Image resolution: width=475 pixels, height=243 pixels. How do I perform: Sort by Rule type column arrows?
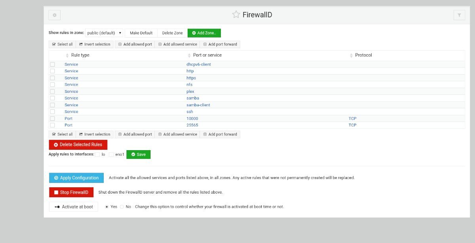click(x=67, y=55)
